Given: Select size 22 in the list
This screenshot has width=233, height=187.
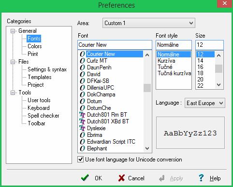Looking at the screenshot, I should 200,86.
